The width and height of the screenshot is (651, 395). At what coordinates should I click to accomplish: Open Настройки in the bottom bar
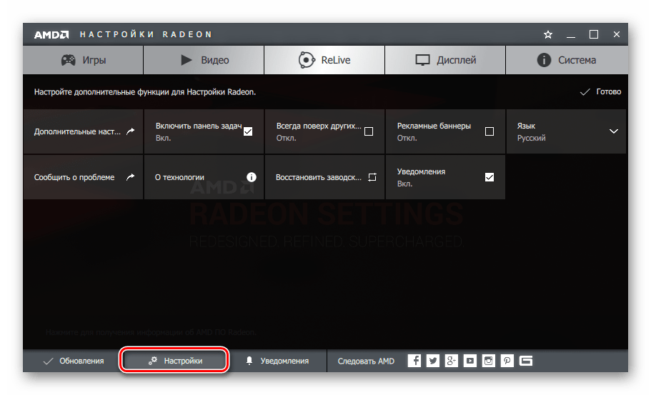[174, 361]
